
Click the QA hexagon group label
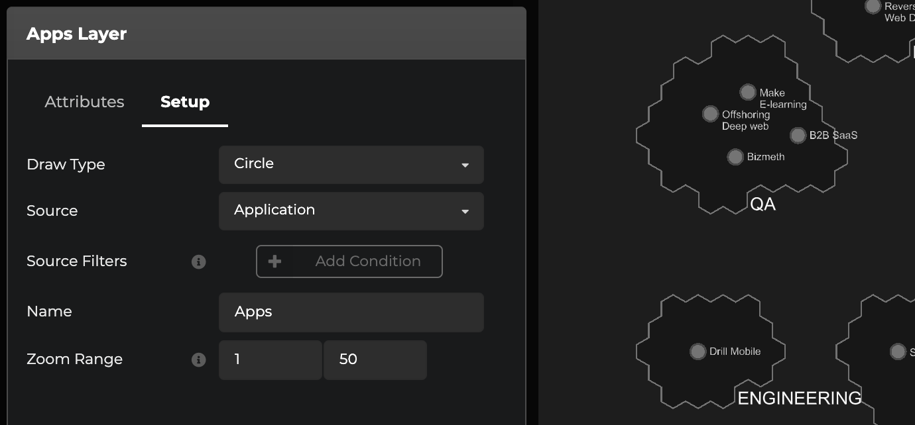point(762,204)
